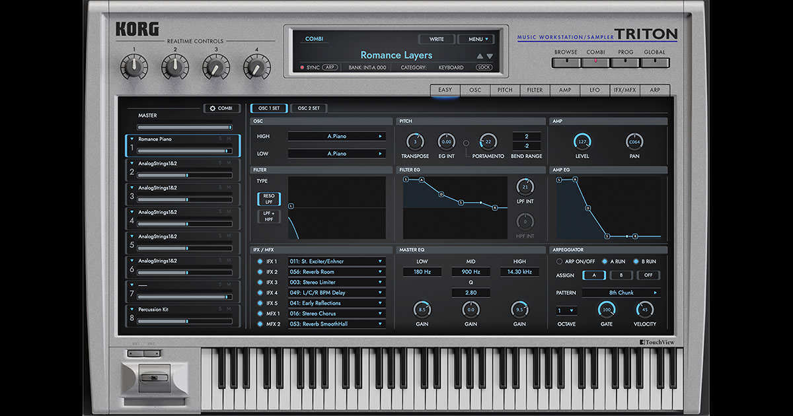This screenshot has height=416, width=793.
Task: Switch to the FILTER tab
Action: (535, 90)
